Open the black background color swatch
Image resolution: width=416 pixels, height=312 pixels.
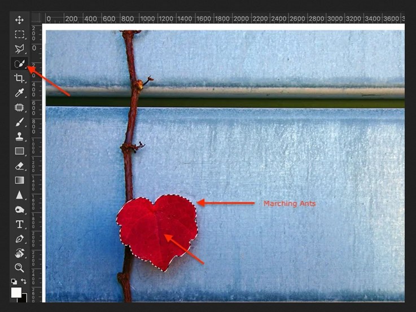(24, 299)
